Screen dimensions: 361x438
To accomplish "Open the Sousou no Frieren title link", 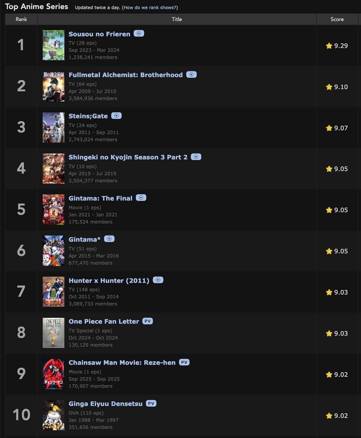I will click(99, 34).
